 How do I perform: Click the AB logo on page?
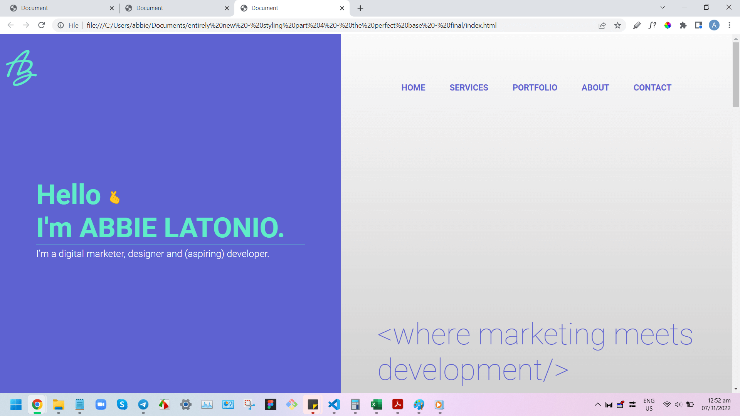[x=21, y=68]
